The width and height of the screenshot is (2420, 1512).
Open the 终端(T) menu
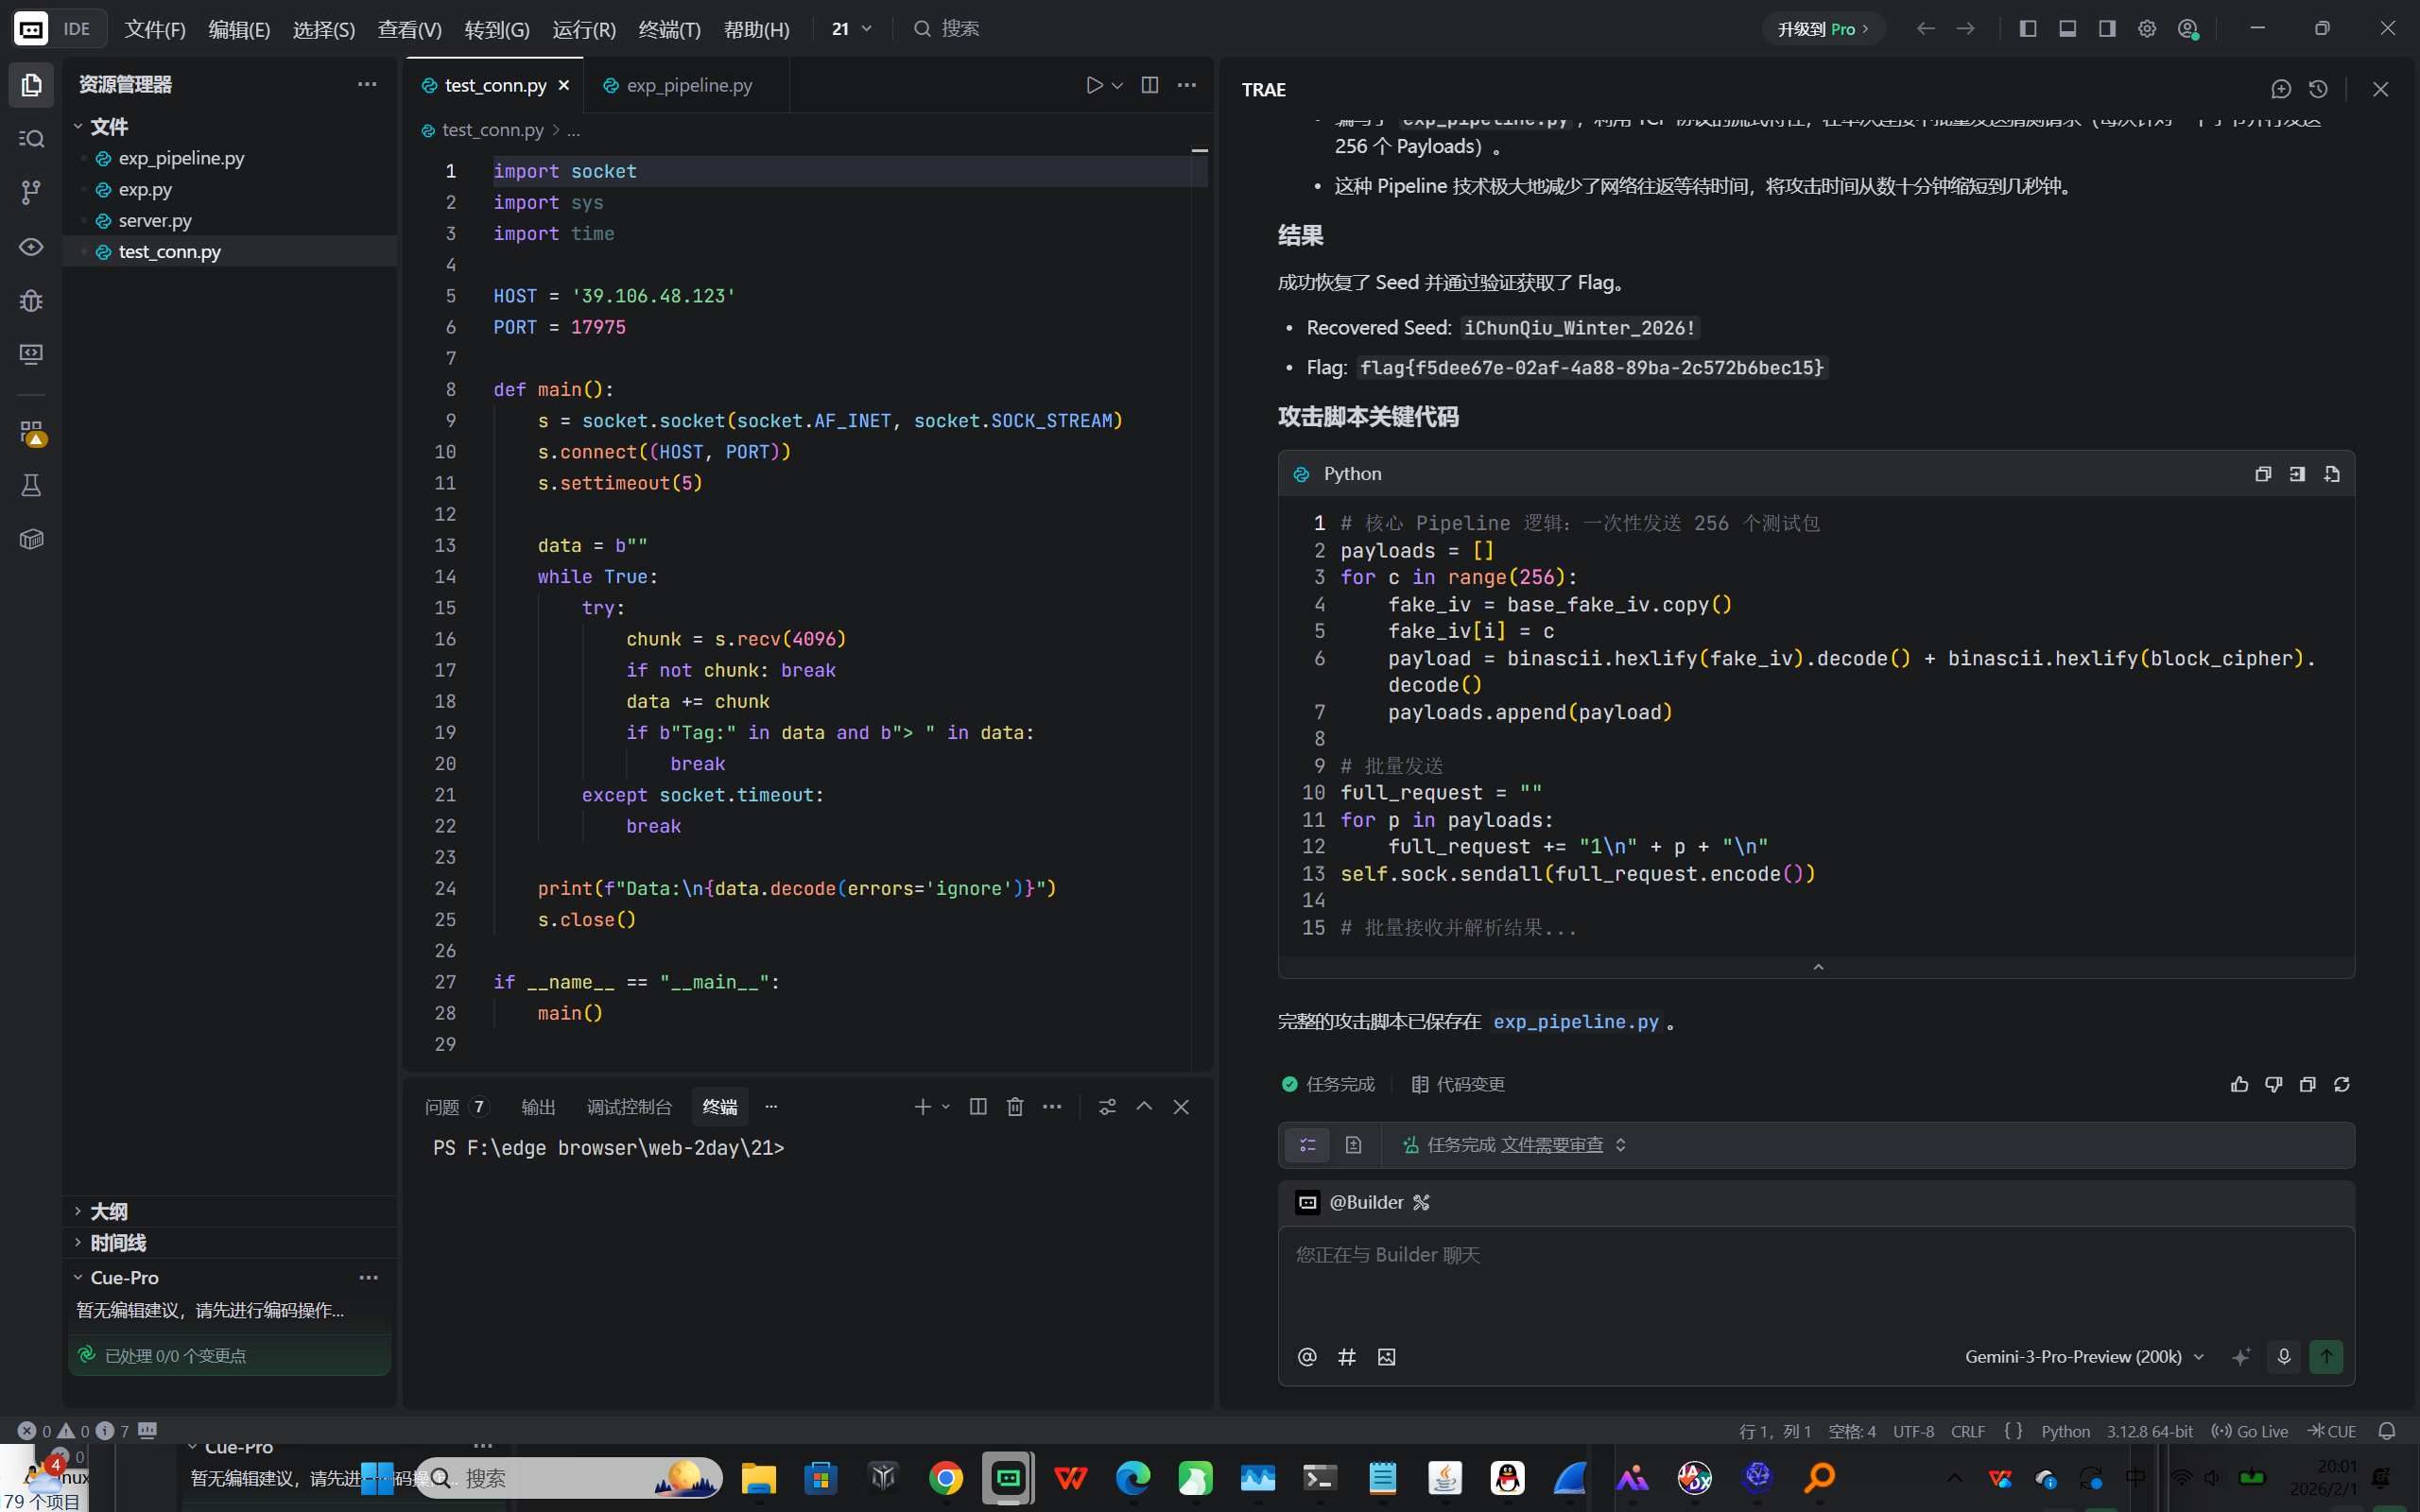point(669,29)
